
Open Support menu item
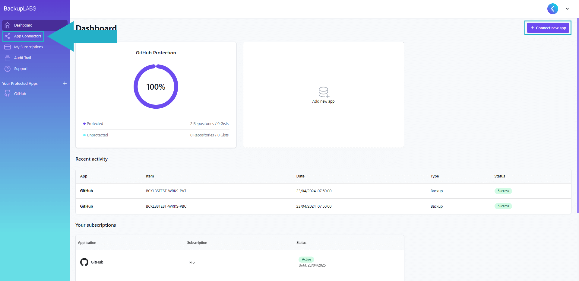[35, 69]
